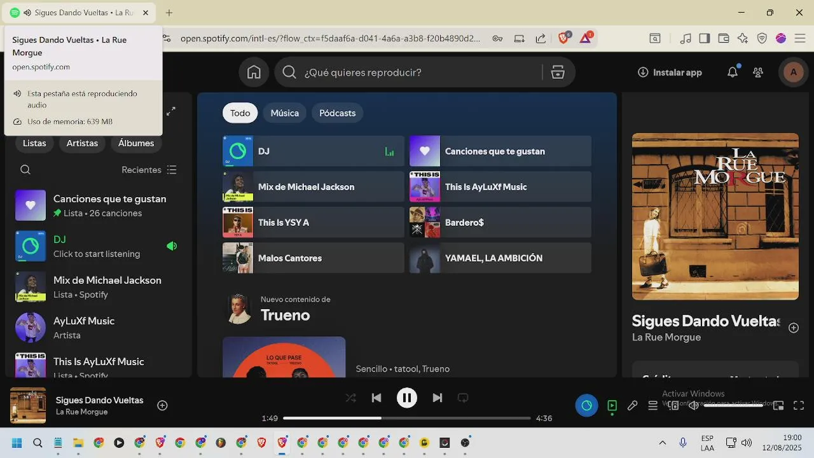Filter library by Álbumes
The width and height of the screenshot is (814, 458).
tap(136, 143)
